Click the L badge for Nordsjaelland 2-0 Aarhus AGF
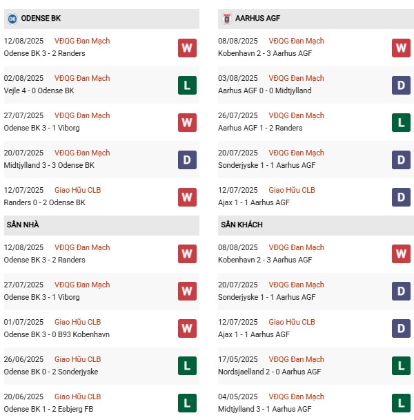This screenshot has height=420, width=414. pos(401,366)
